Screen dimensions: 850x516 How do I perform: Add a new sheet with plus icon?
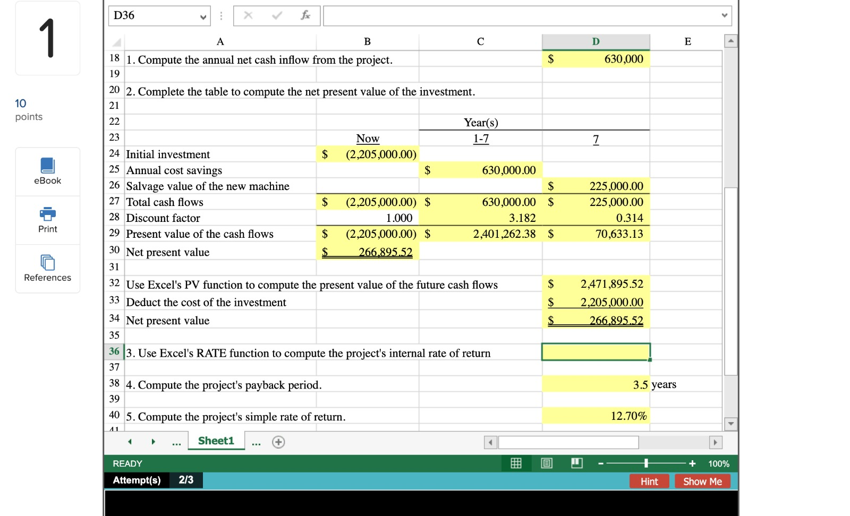[x=278, y=442]
